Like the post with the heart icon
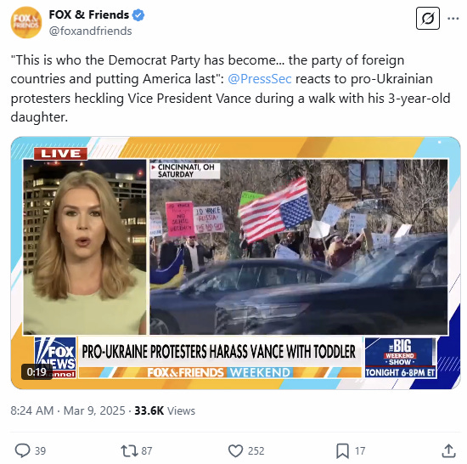 (235, 451)
